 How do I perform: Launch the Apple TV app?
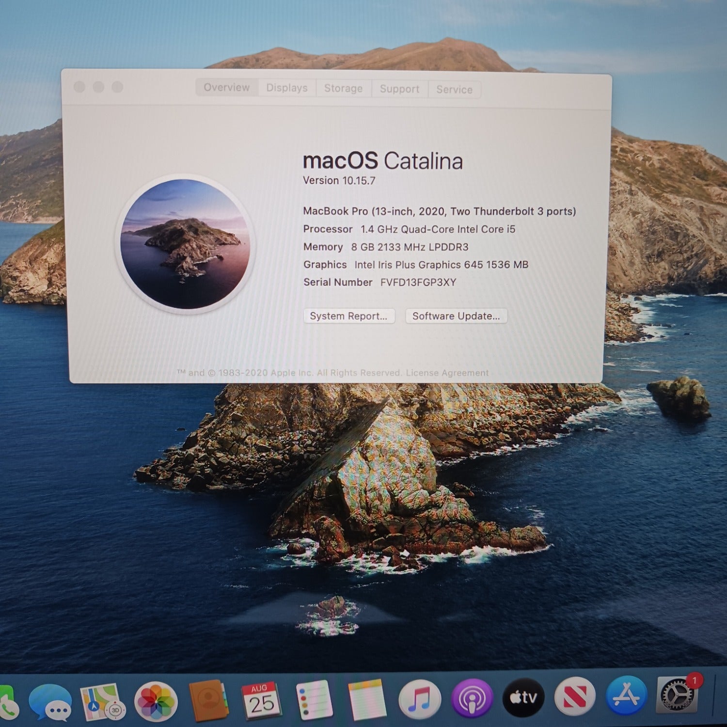pos(524,697)
